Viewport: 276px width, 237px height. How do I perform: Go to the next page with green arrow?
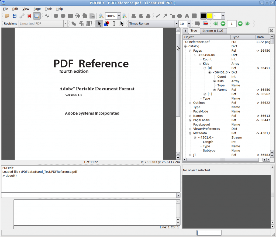click(x=240, y=24)
